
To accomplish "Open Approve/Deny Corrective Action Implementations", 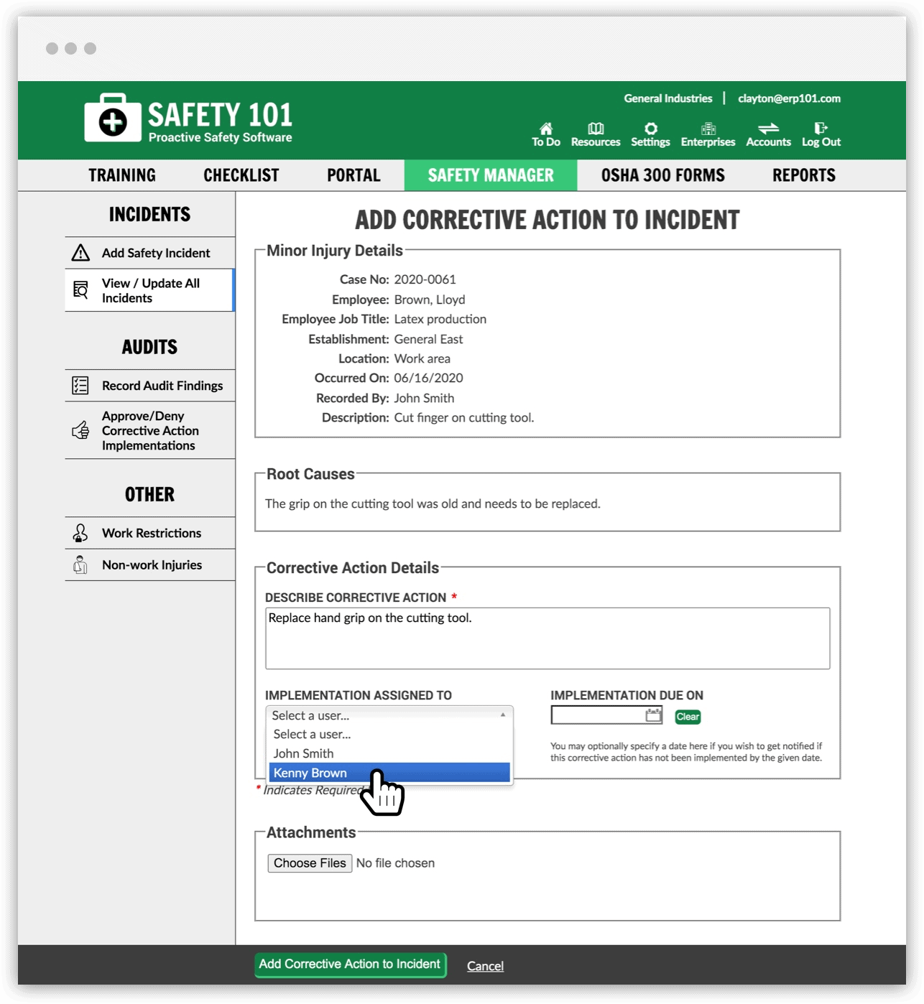I will [150, 430].
